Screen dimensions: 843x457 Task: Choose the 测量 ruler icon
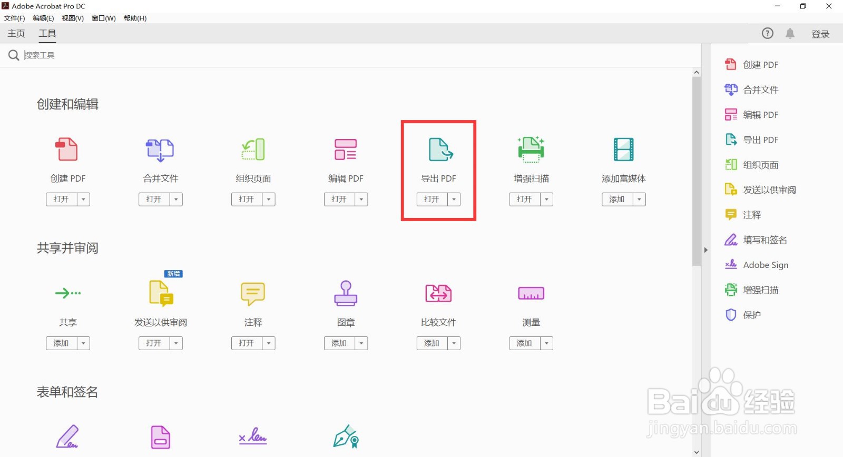(531, 293)
